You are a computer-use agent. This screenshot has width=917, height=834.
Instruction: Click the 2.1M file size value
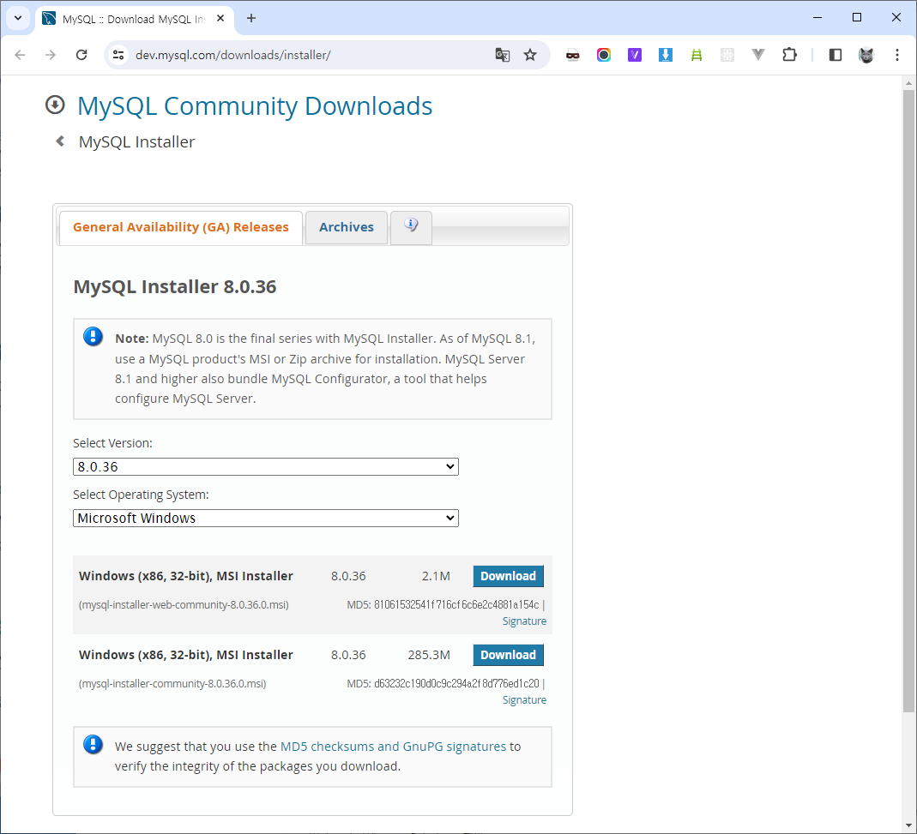436,576
